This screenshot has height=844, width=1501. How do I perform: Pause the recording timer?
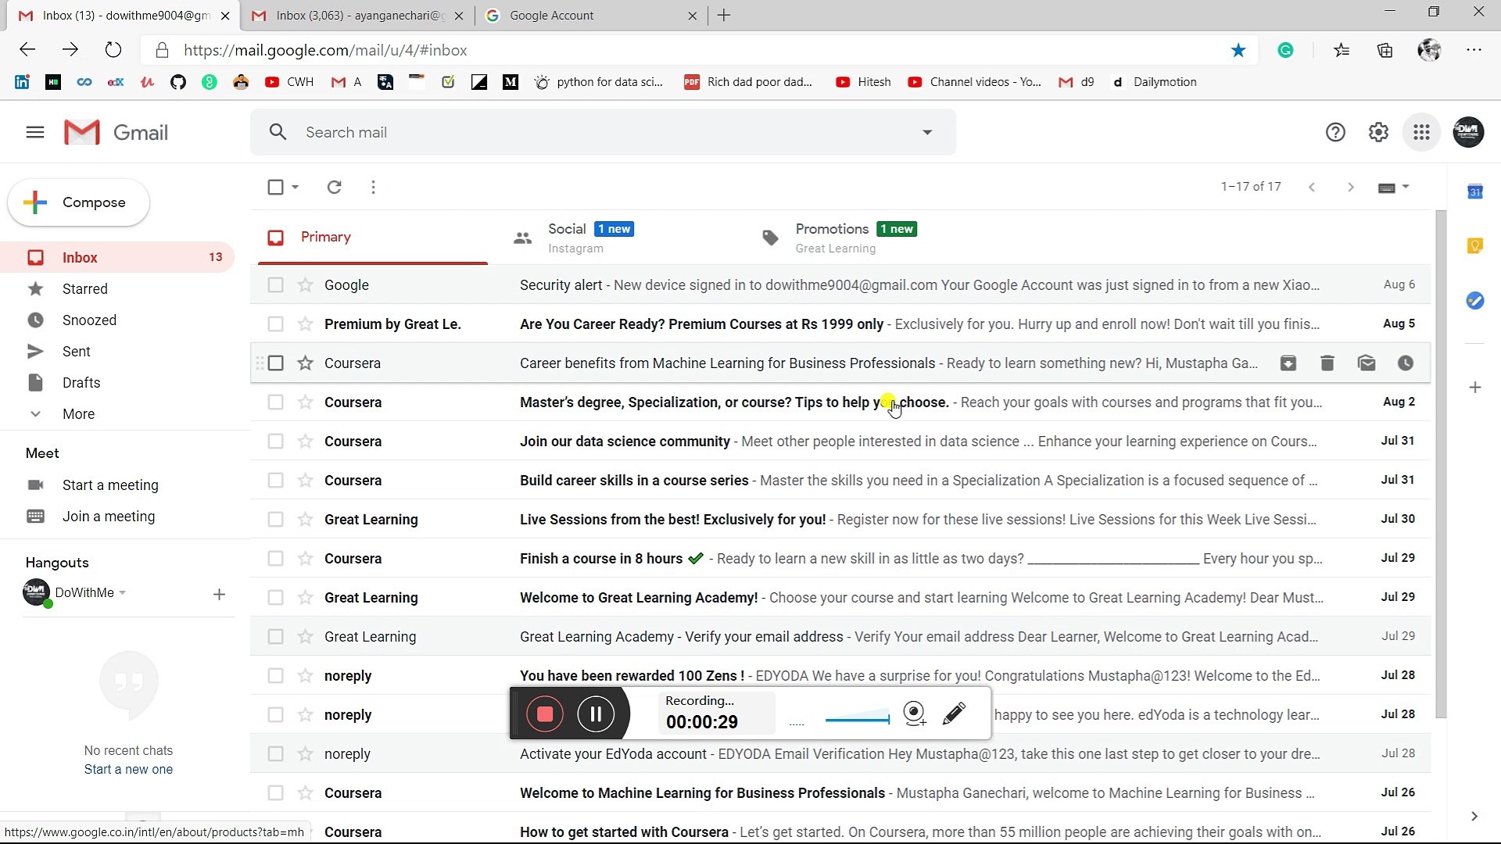[596, 713]
